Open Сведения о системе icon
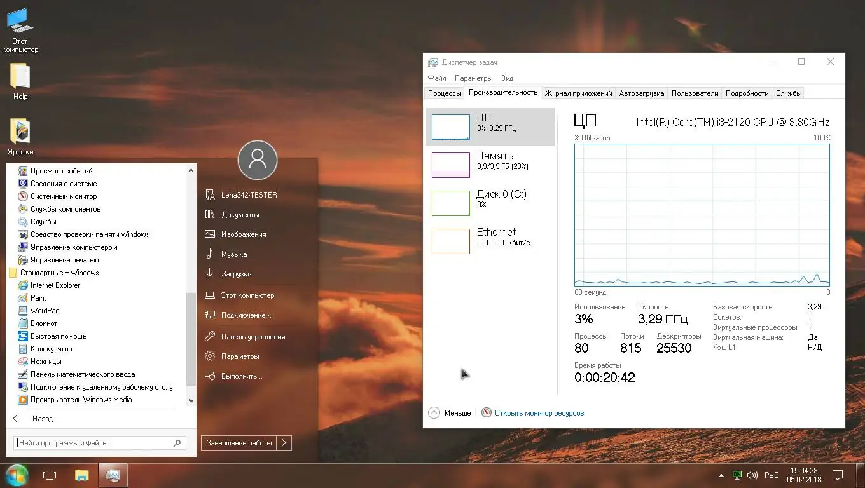This screenshot has height=488, width=865. 24,184
